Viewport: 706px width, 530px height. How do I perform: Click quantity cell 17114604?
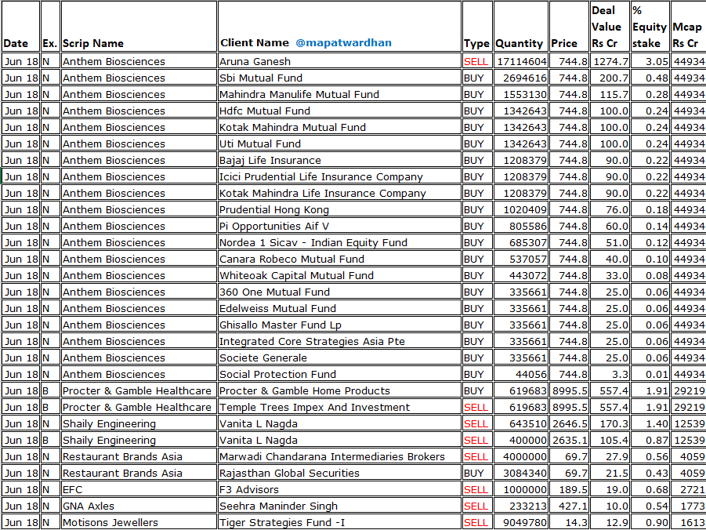520,61
